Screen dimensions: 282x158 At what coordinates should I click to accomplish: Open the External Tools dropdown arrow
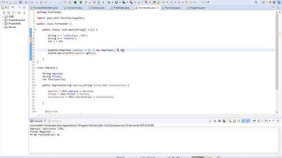click(x=135, y=2)
